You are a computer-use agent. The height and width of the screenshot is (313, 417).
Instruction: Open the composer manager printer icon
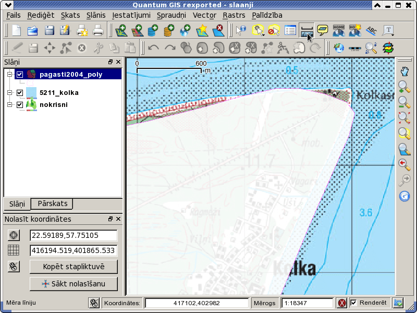pos(98,31)
